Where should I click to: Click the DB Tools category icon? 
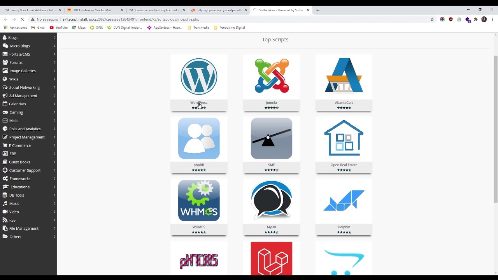point(5,195)
